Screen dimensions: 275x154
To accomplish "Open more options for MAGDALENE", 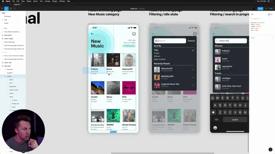I will pyautogui.click(x=193, y=77).
